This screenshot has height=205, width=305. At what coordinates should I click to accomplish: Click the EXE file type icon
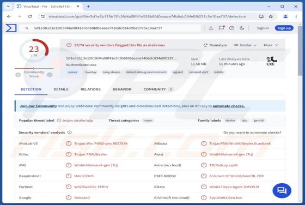coord(271,61)
